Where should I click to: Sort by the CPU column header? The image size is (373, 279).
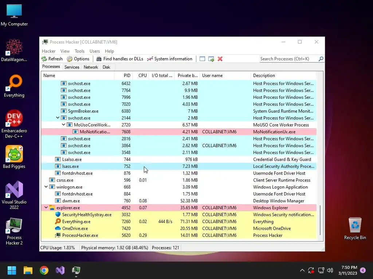point(141,76)
